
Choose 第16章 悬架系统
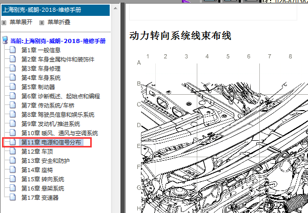(x=43, y=188)
